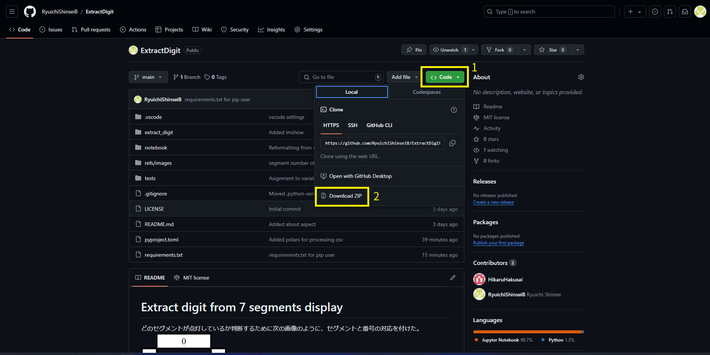Open requirements.txt file
The width and height of the screenshot is (710, 355).
pos(164,255)
